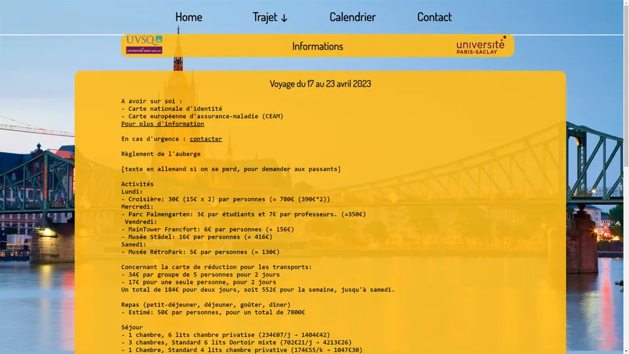Open the Home page in navigation

pyautogui.click(x=189, y=17)
